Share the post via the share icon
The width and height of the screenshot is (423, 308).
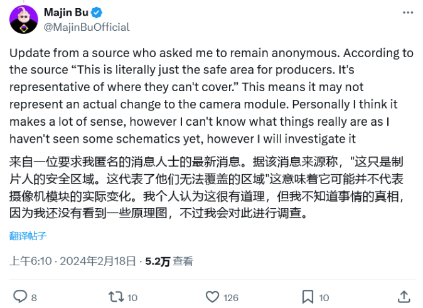pyautogui.click(x=405, y=296)
